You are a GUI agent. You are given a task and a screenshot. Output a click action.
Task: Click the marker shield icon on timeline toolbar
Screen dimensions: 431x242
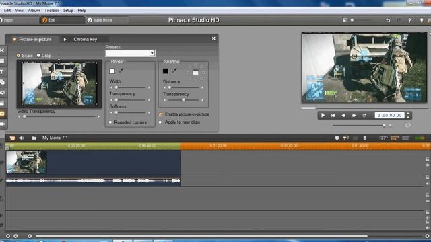coord(337,138)
